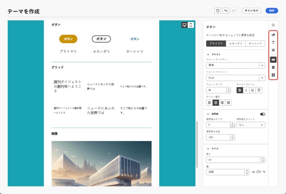Screen dimensions: 286x194
Task: Align button text left
Action: coord(209,103)
